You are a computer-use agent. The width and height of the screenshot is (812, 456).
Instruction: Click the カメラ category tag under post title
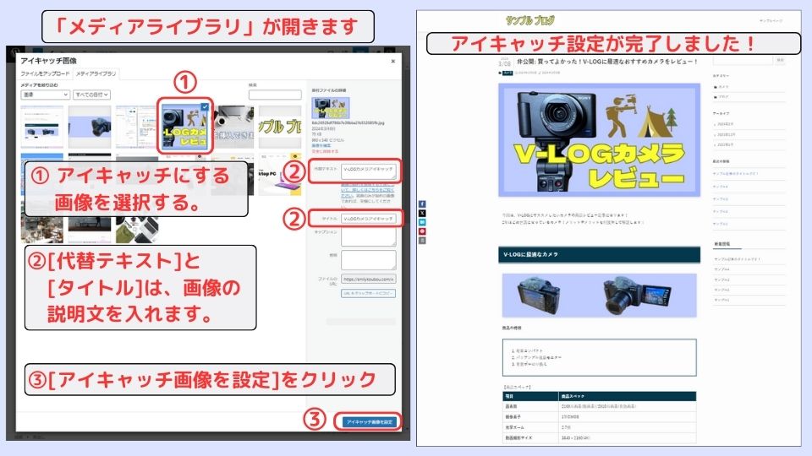(x=507, y=73)
